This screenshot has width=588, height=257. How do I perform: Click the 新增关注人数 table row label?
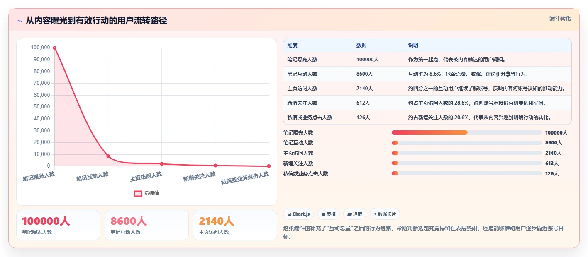302,103
